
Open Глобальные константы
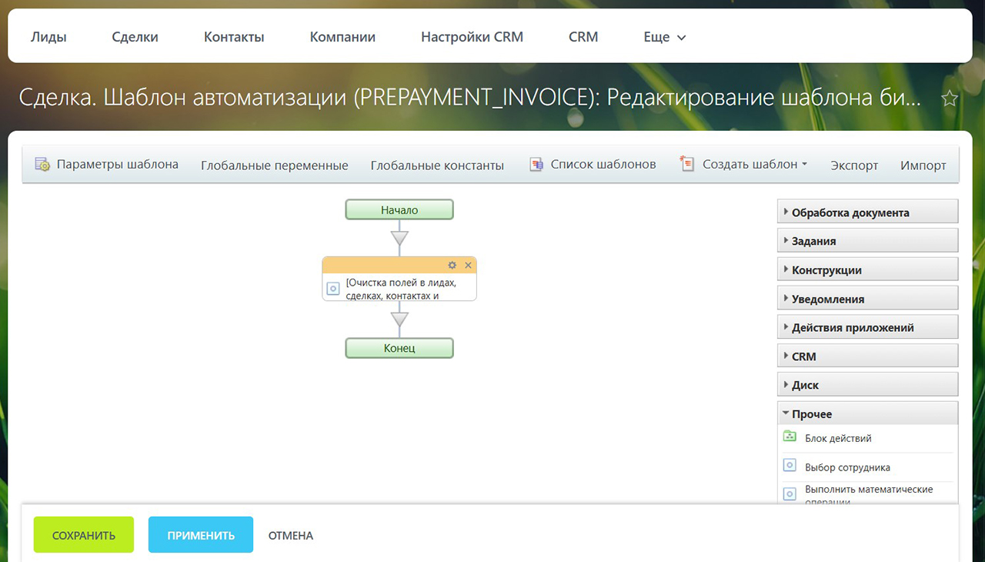(x=437, y=165)
